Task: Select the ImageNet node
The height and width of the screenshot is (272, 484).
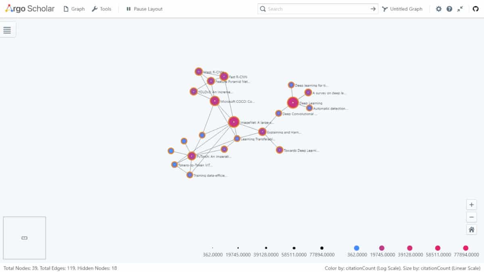Action: point(234,122)
